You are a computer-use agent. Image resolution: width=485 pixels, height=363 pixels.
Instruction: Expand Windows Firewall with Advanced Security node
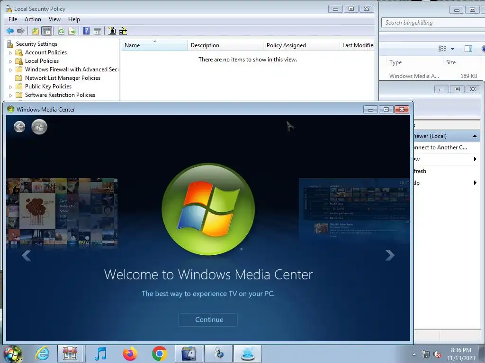pyautogui.click(x=10, y=70)
